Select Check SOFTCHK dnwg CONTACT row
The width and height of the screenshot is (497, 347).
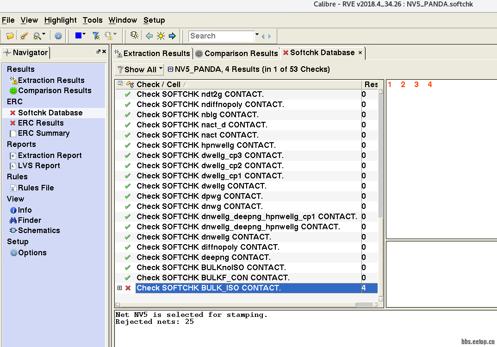(x=247, y=207)
